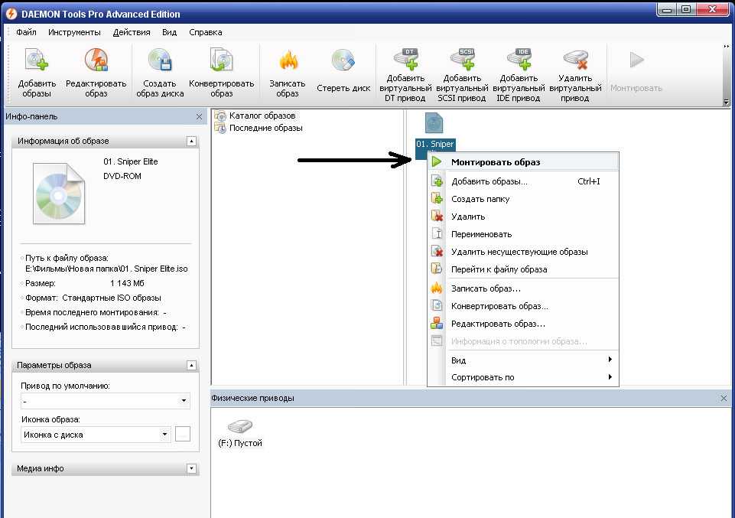This screenshot has width=735, height=518.
Task: Click the folder icon beside Создать папку
Action: click(x=437, y=198)
